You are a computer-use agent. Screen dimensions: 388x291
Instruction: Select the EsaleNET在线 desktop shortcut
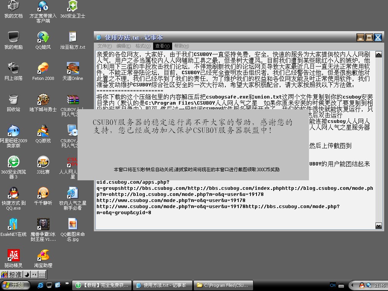13,227
